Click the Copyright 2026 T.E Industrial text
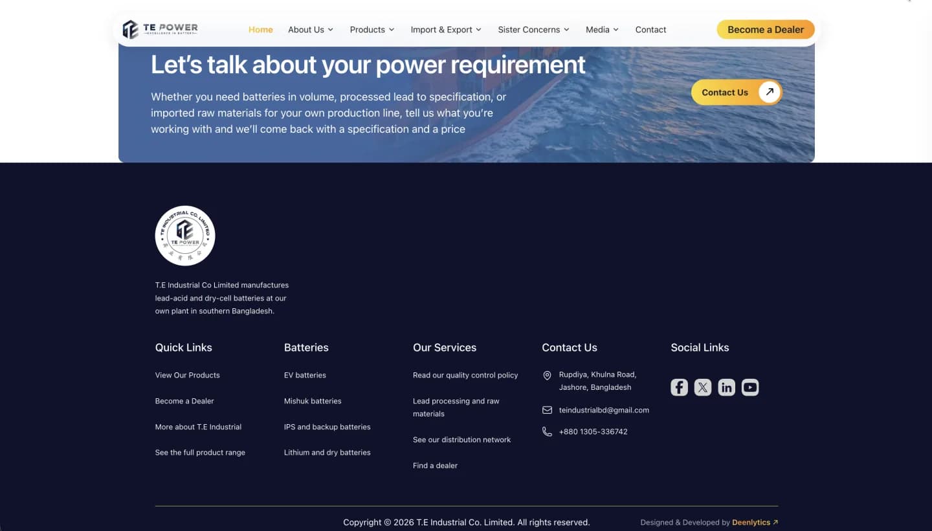The width and height of the screenshot is (932, 531). 467,522
